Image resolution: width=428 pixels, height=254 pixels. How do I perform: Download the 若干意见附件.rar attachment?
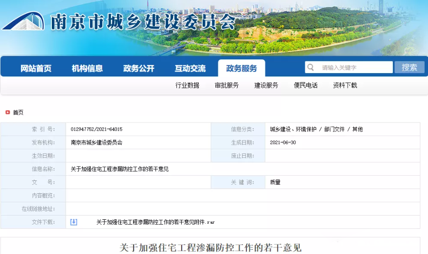click(156, 222)
